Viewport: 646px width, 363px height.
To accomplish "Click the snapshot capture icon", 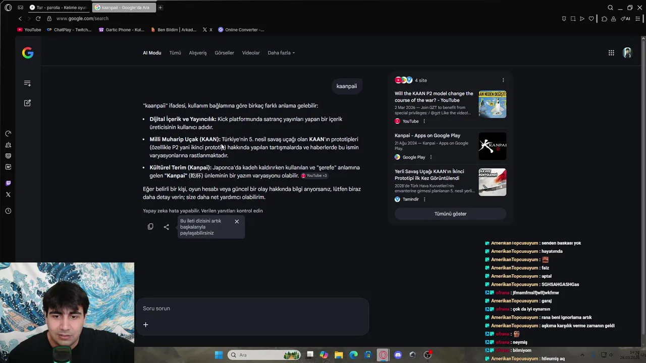I will coord(573,19).
